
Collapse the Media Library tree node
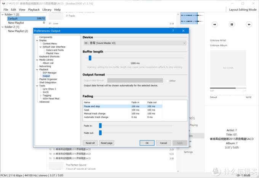click(x=37, y=60)
